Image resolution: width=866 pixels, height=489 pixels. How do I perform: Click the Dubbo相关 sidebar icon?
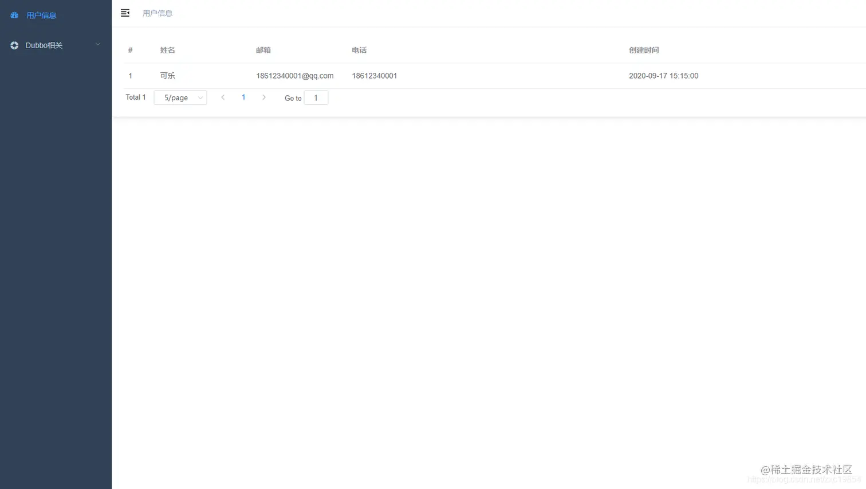14,45
